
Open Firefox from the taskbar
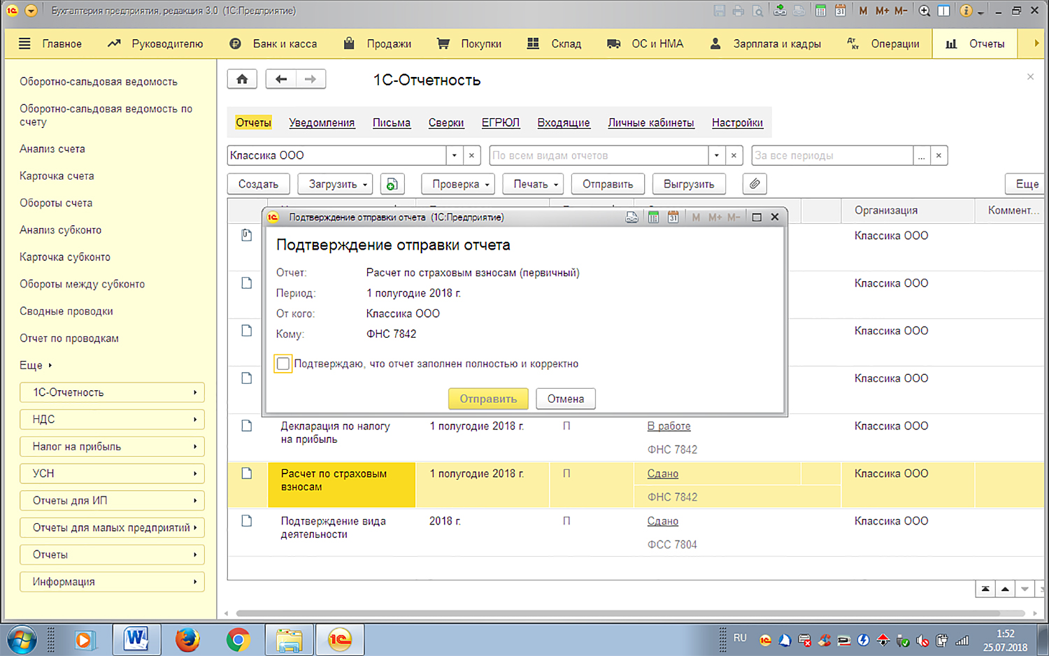187,639
